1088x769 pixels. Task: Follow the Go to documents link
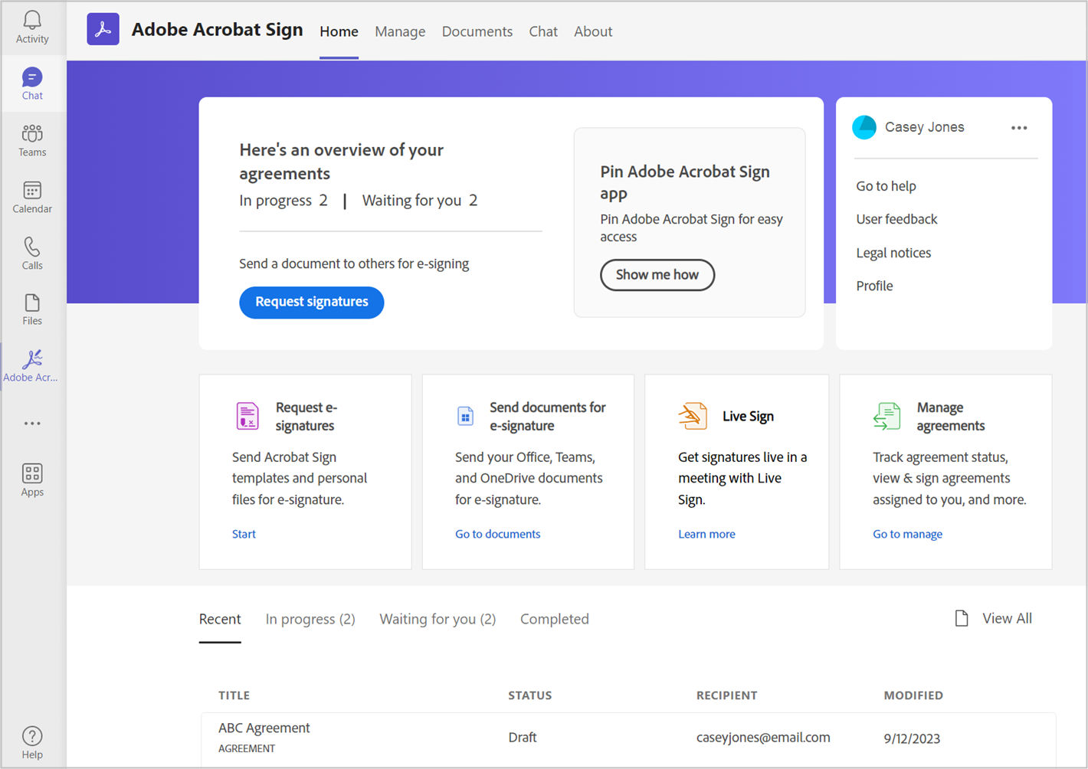(498, 534)
